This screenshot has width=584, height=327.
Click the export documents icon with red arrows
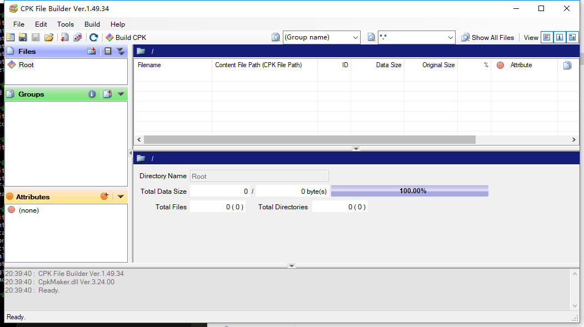pyautogui.click(x=77, y=37)
